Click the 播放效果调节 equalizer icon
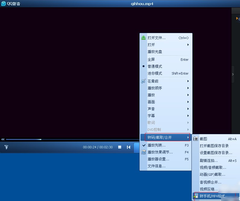Image resolution: width=240 pixels, height=201 pixels. pos(144,152)
